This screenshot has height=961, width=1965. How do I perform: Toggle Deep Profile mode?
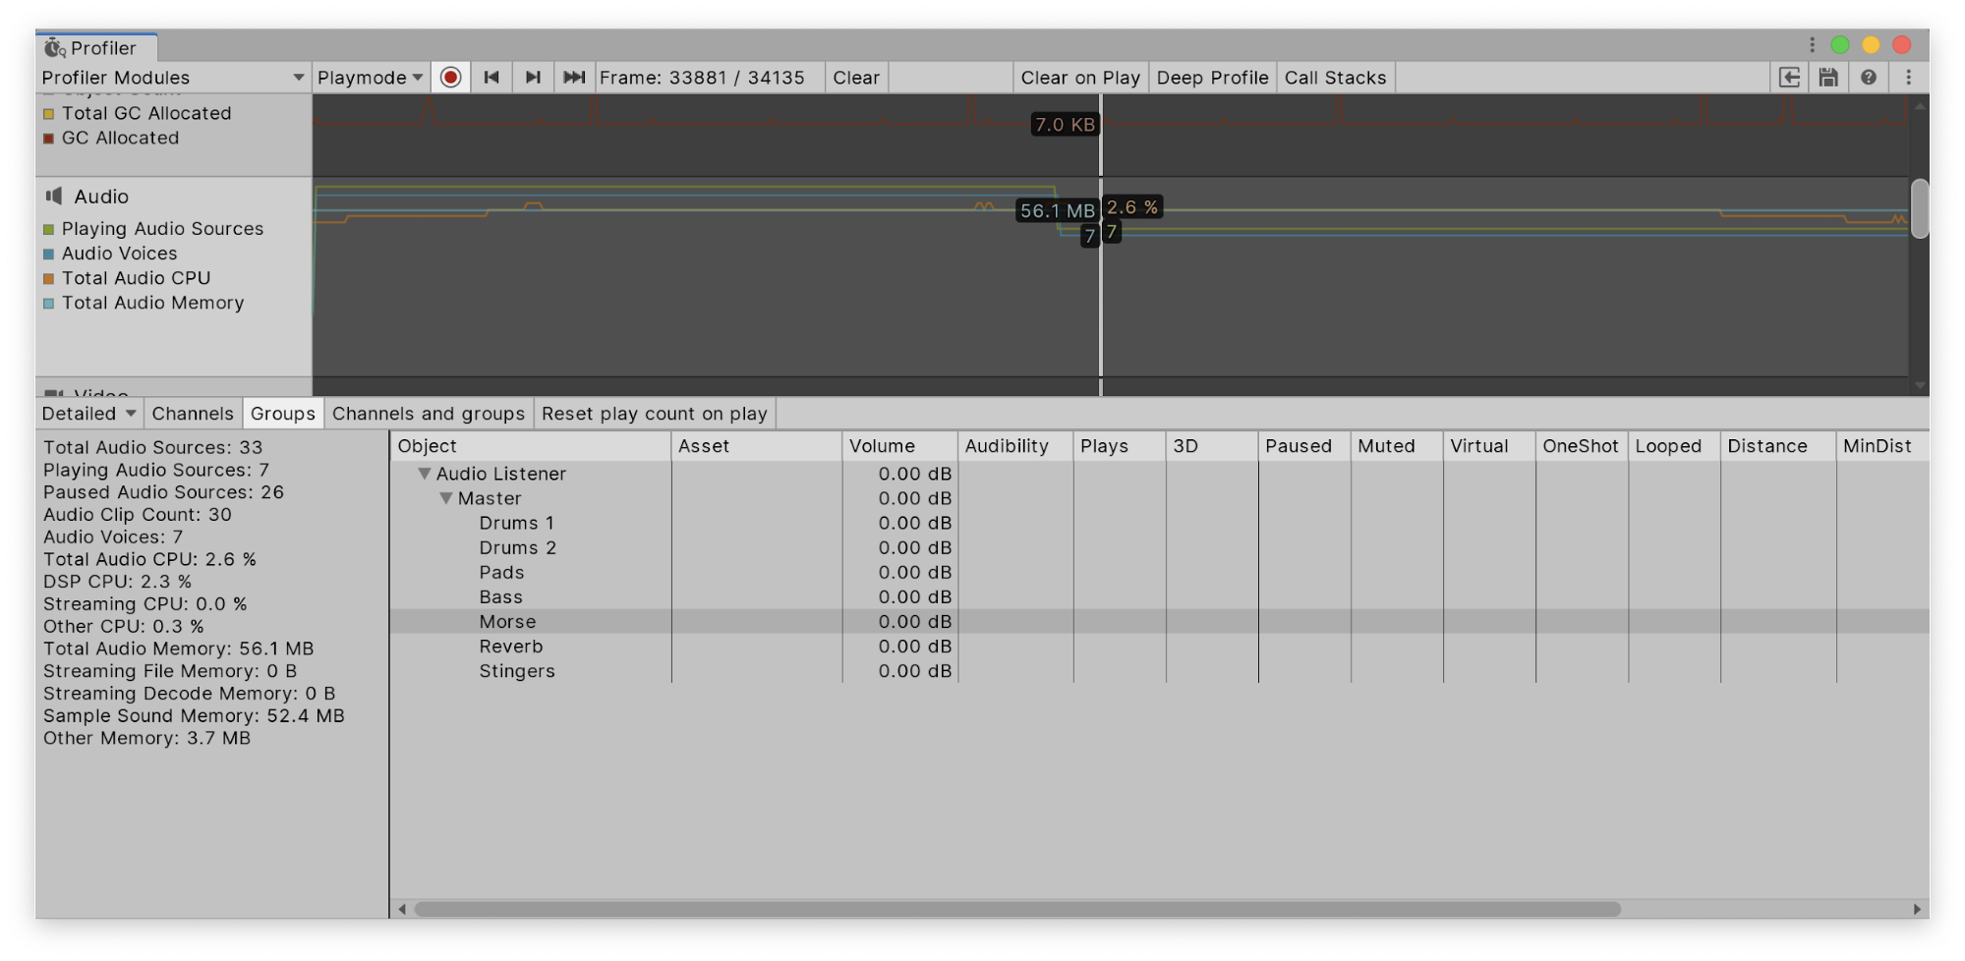1212,78
